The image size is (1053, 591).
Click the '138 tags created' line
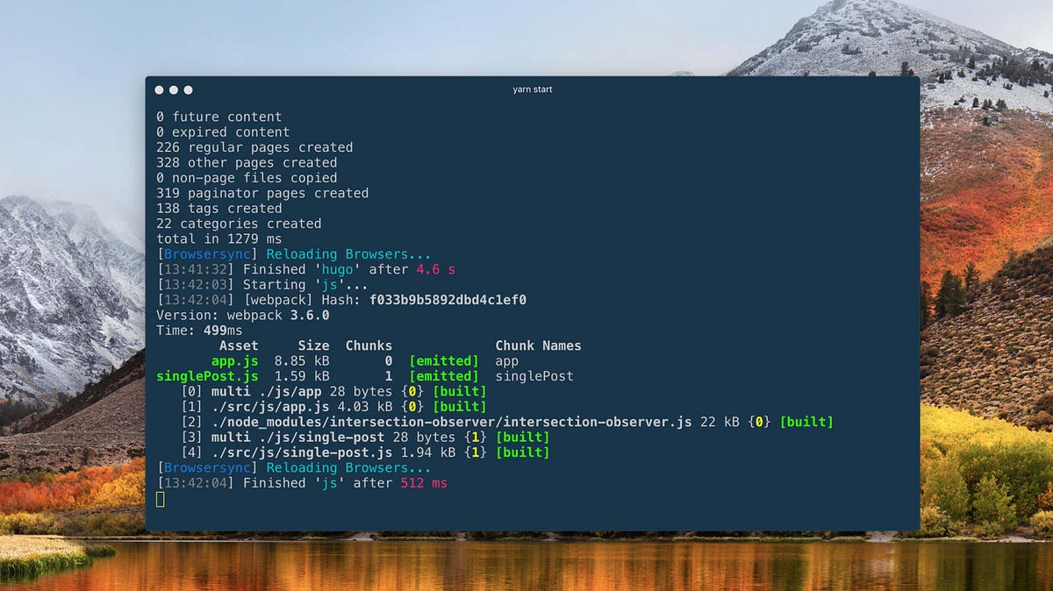(219, 209)
